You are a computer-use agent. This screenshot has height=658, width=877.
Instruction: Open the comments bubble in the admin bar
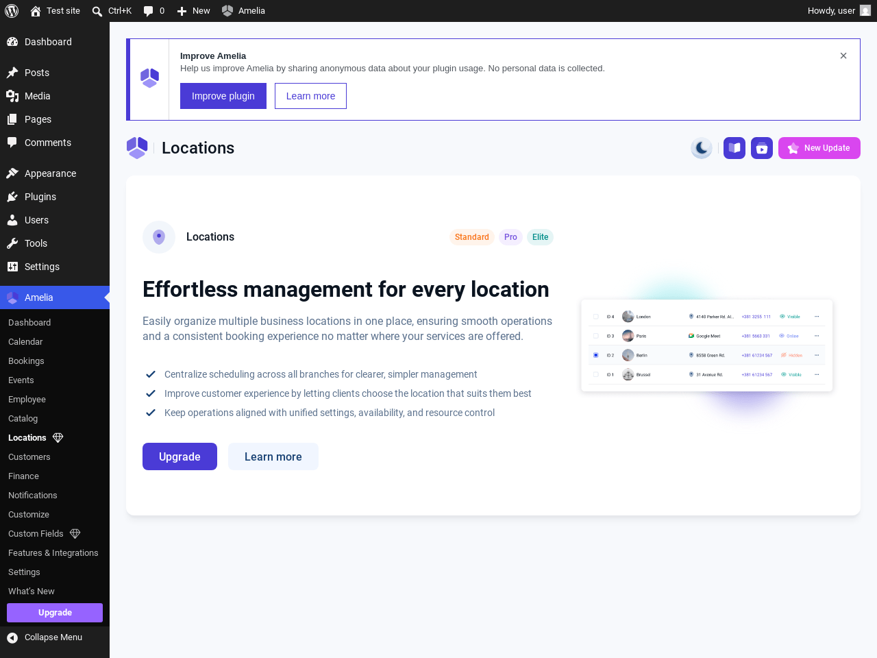154,11
